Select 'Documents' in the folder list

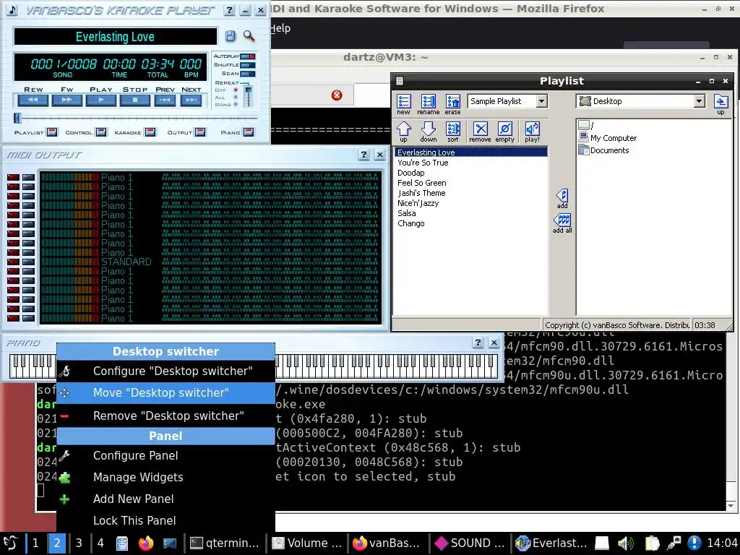click(604, 150)
